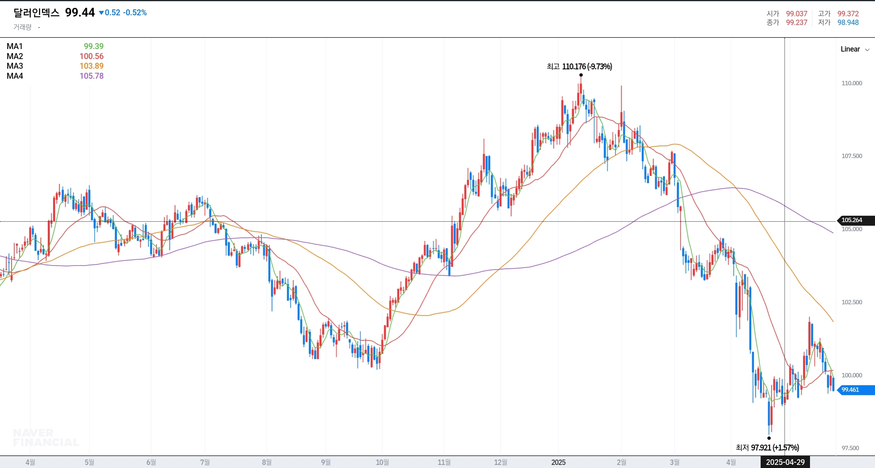This screenshot has height=468, width=875.
Task: Toggle the MA2 moving average label
Action: tap(15, 56)
